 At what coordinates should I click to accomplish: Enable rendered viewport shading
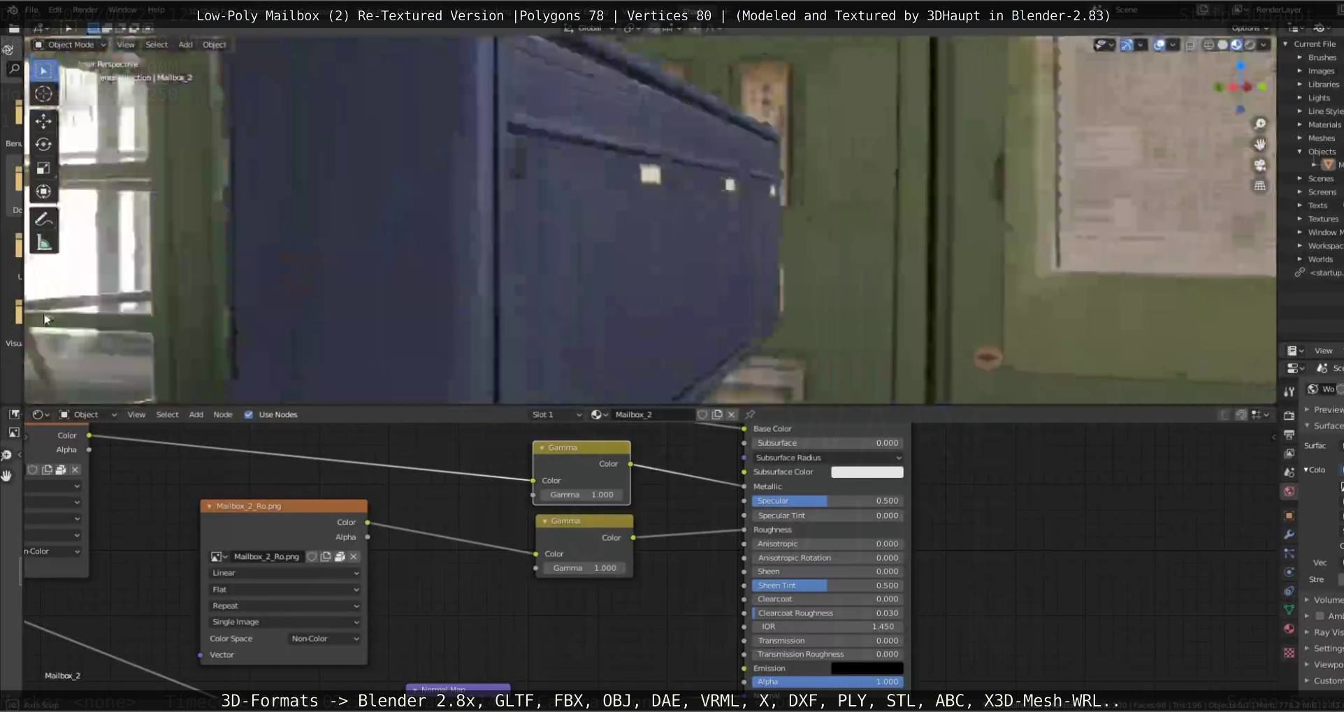1250,45
